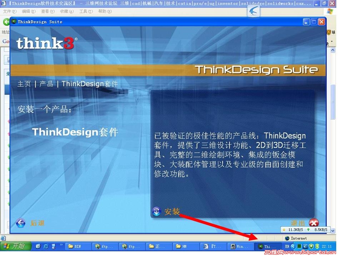Click the 安装 install link

tap(172, 212)
